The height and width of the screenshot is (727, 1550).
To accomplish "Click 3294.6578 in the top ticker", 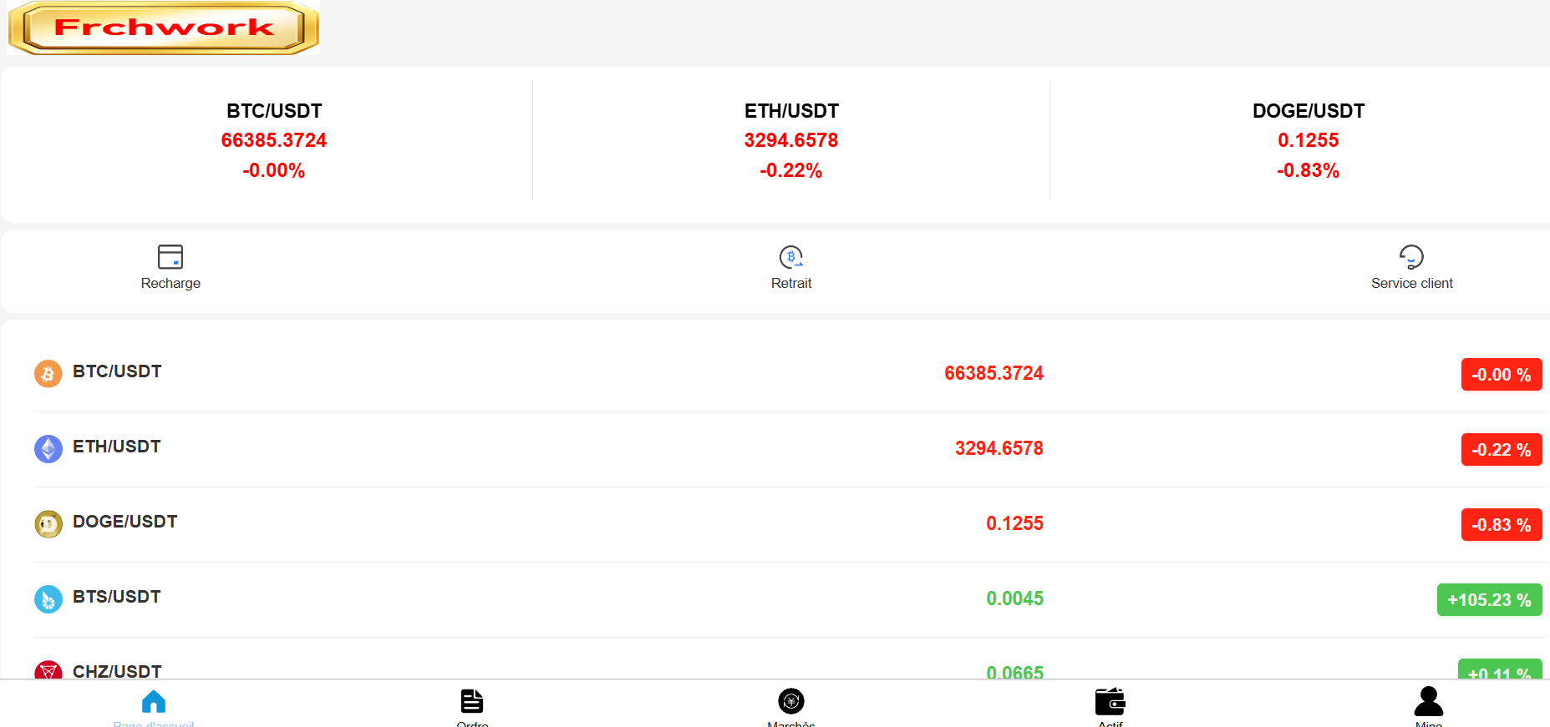I will pyautogui.click(x=791, y=140).
